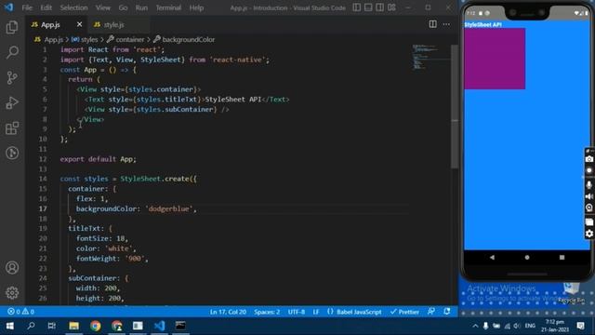This screenshot has height=335, width=595.
Task: Change indentation via Spaces: 2
Action: click(267, 312)
